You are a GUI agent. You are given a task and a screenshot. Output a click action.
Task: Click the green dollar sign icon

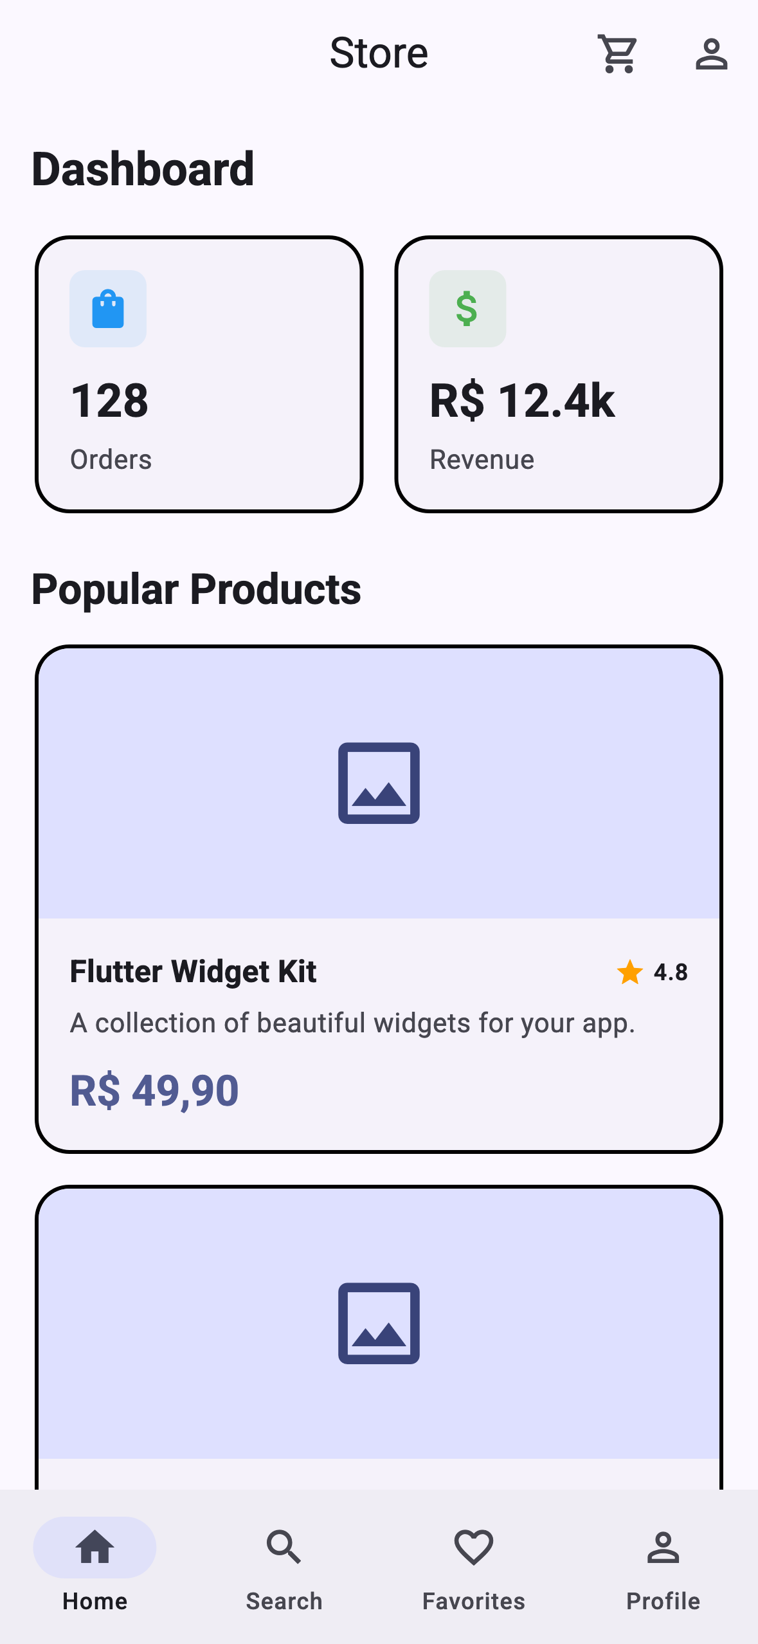[467, 309]
